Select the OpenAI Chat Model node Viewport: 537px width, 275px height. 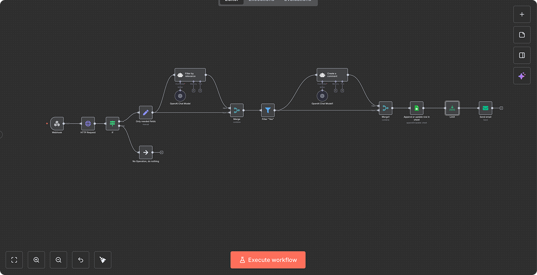point(180,95)
